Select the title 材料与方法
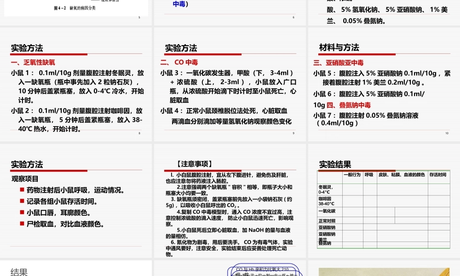This screenshot has height=276, width=460. tap(339, 47)
